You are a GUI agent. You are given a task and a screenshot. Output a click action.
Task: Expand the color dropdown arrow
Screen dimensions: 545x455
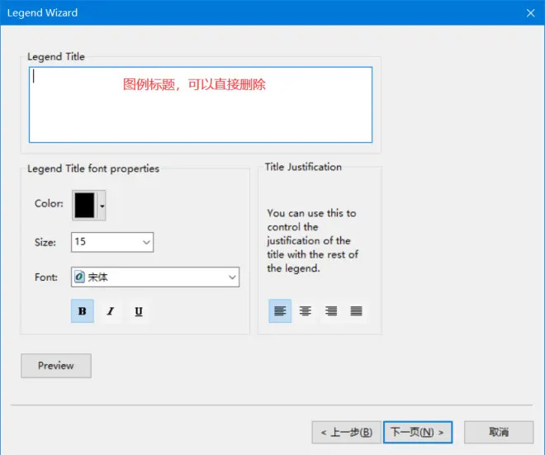tap(102, 206)
